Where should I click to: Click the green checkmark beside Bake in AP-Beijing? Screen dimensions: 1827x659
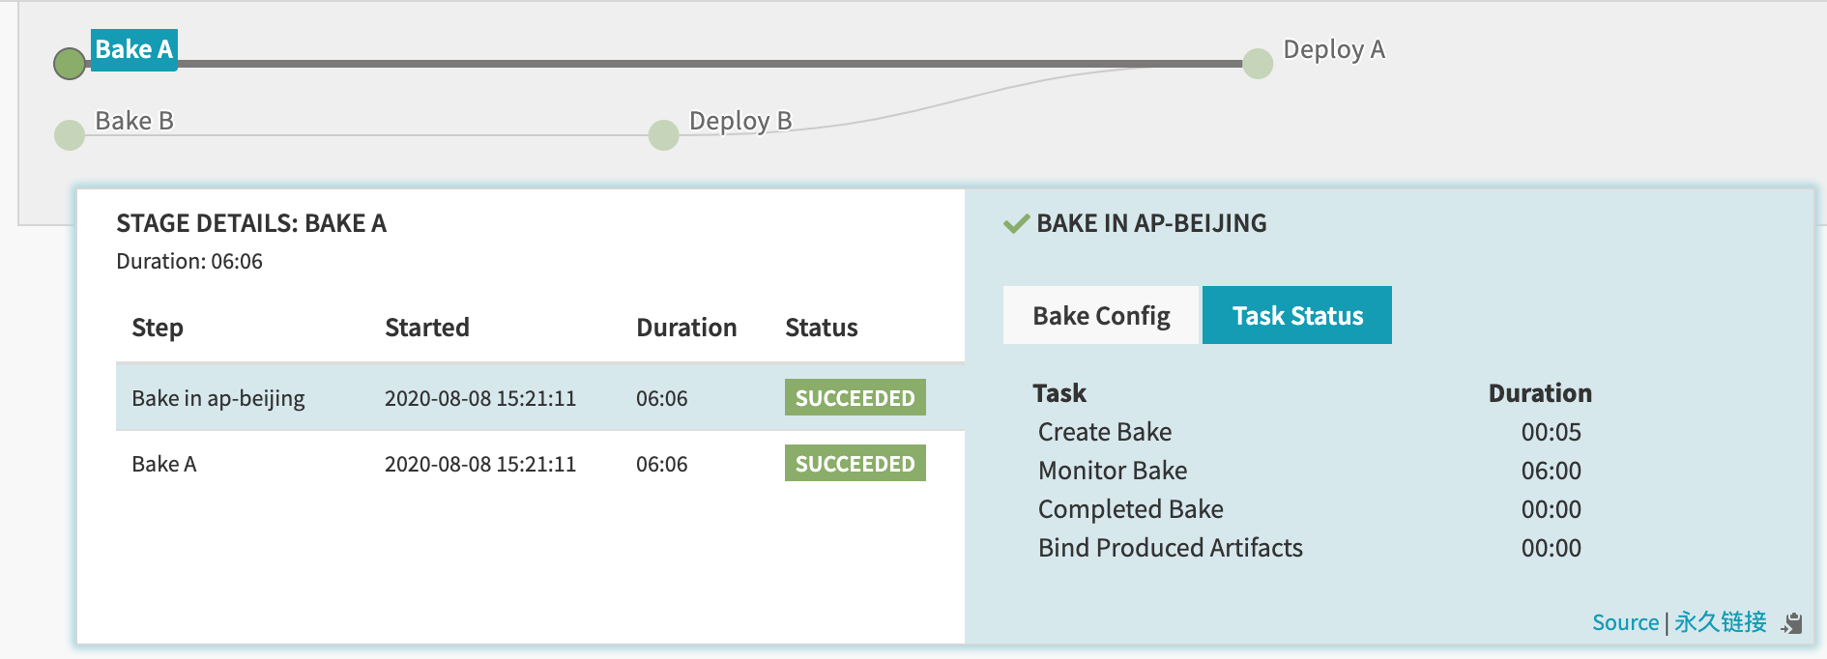click(1016, 224)
